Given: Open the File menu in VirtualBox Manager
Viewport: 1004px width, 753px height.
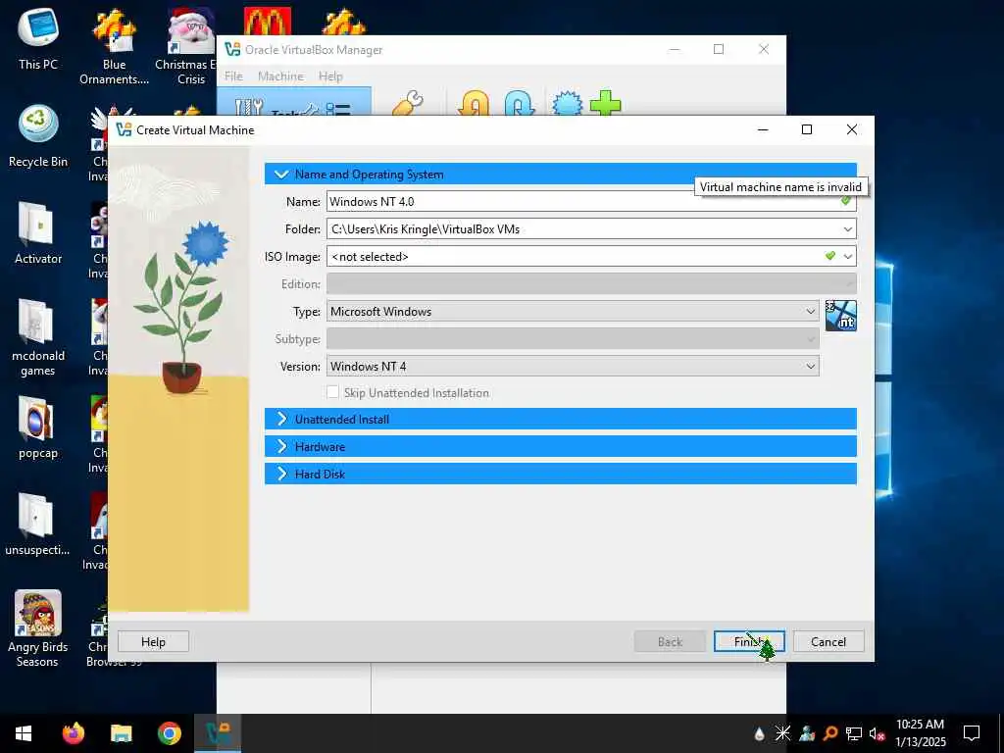Looking at the screenshot, I should click(x=233, y=76).
